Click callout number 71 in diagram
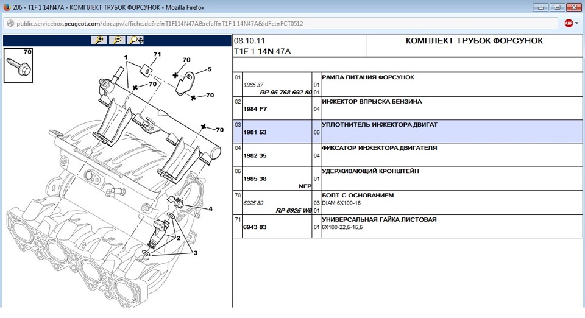This screenshot has width=585, height=318. pyautogui.click(x=157, y=54)
